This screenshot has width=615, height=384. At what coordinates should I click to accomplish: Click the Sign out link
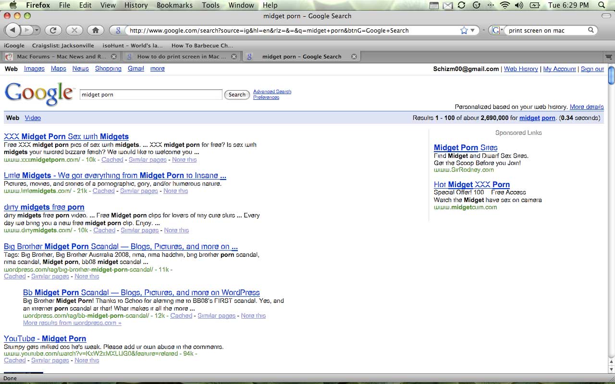pyautogui.click(x=592, y=69)
